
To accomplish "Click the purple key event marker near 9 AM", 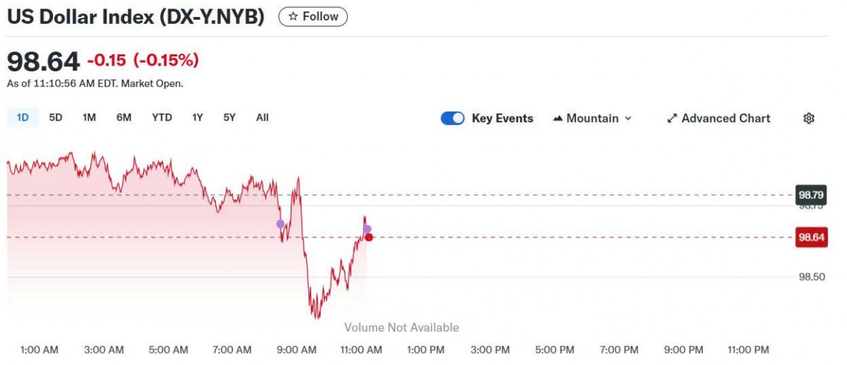I will coord(280,224).
